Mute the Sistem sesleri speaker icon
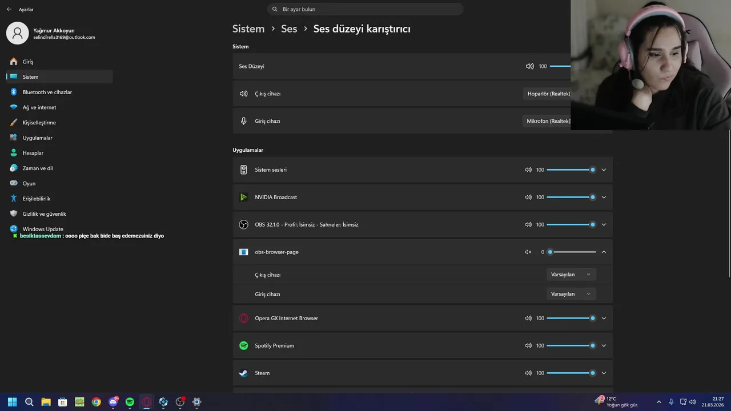 point(528,170)
